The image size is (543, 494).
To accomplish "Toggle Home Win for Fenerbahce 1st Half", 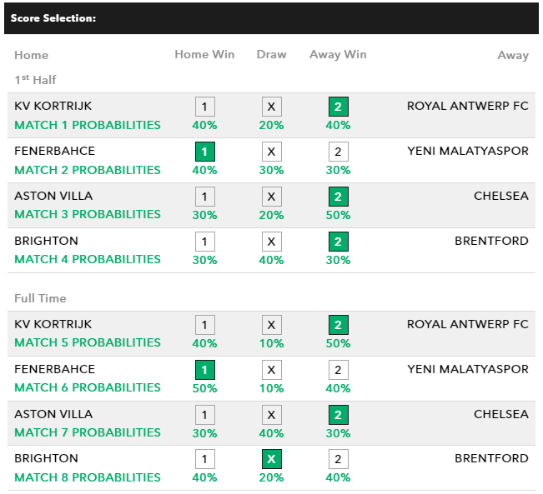I will [x=204, y=152].
